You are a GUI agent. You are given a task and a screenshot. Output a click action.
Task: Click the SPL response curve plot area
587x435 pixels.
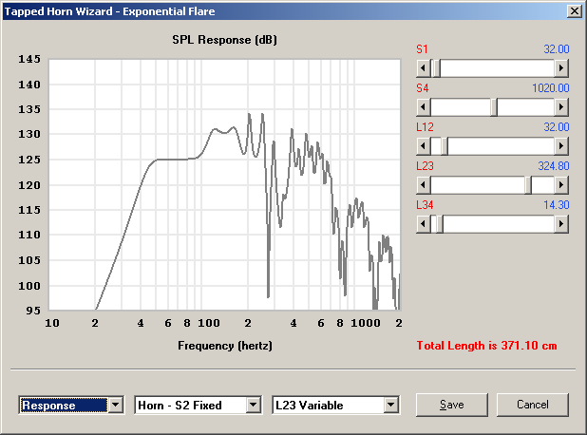click(x=224, y=184)
